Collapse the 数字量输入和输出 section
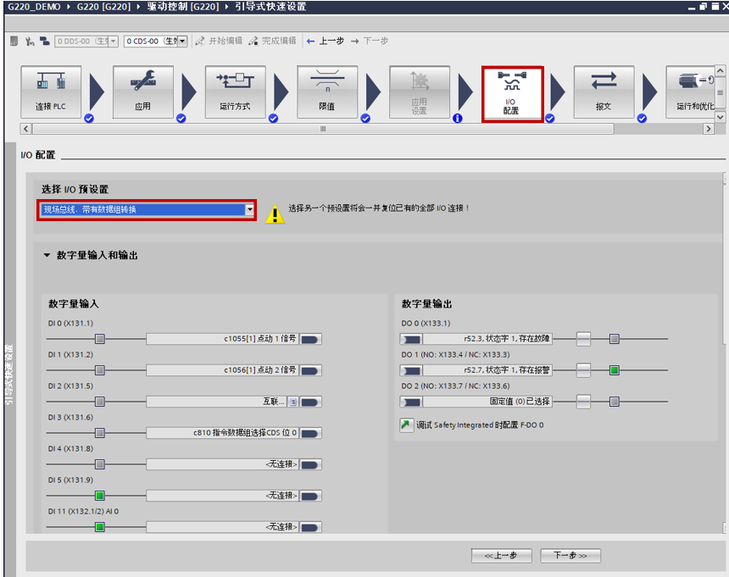Image resolution: width=729 pixels, height=577 pixels. point(47,255)
